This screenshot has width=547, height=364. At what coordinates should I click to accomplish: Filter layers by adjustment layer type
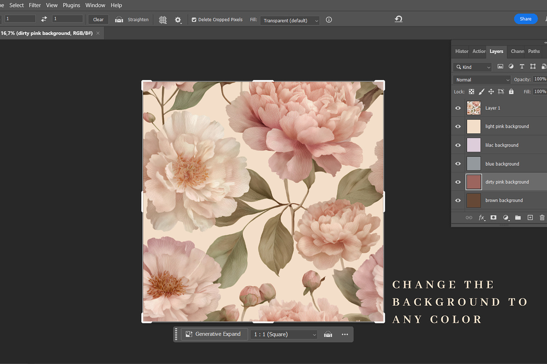pyautogui.click(x=511, y=66)
